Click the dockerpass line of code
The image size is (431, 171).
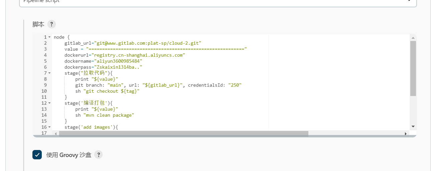tap(103, 67)
